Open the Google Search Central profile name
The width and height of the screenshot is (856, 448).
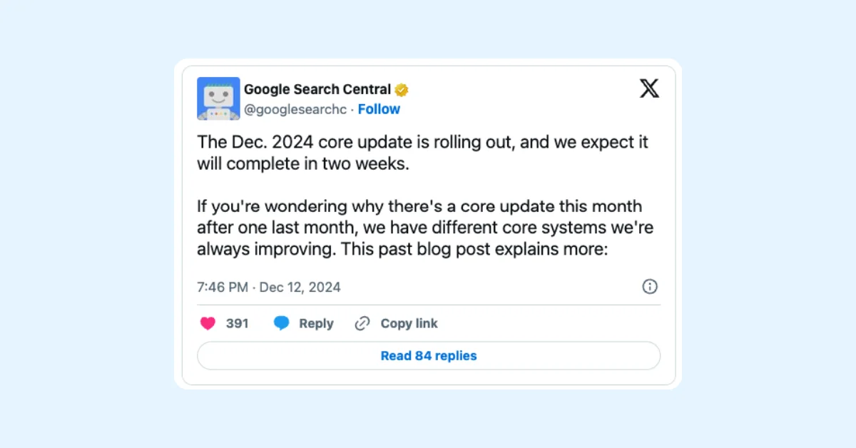coord(317,89)
